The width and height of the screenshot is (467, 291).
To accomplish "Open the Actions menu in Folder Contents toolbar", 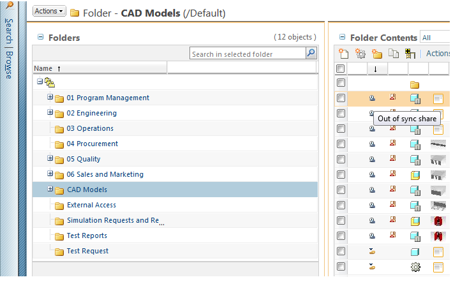I will pyautogui.click(x=438, y=54).
